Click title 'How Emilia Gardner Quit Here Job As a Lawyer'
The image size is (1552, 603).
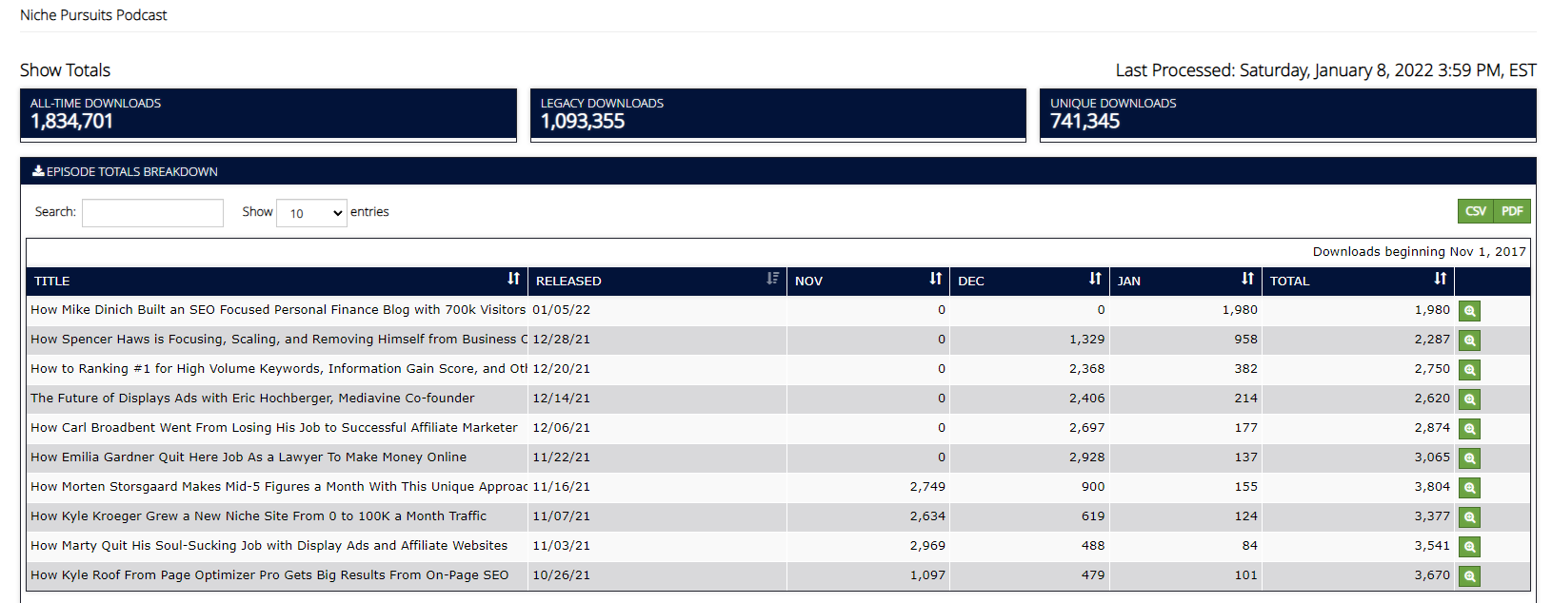coord(249,457)
